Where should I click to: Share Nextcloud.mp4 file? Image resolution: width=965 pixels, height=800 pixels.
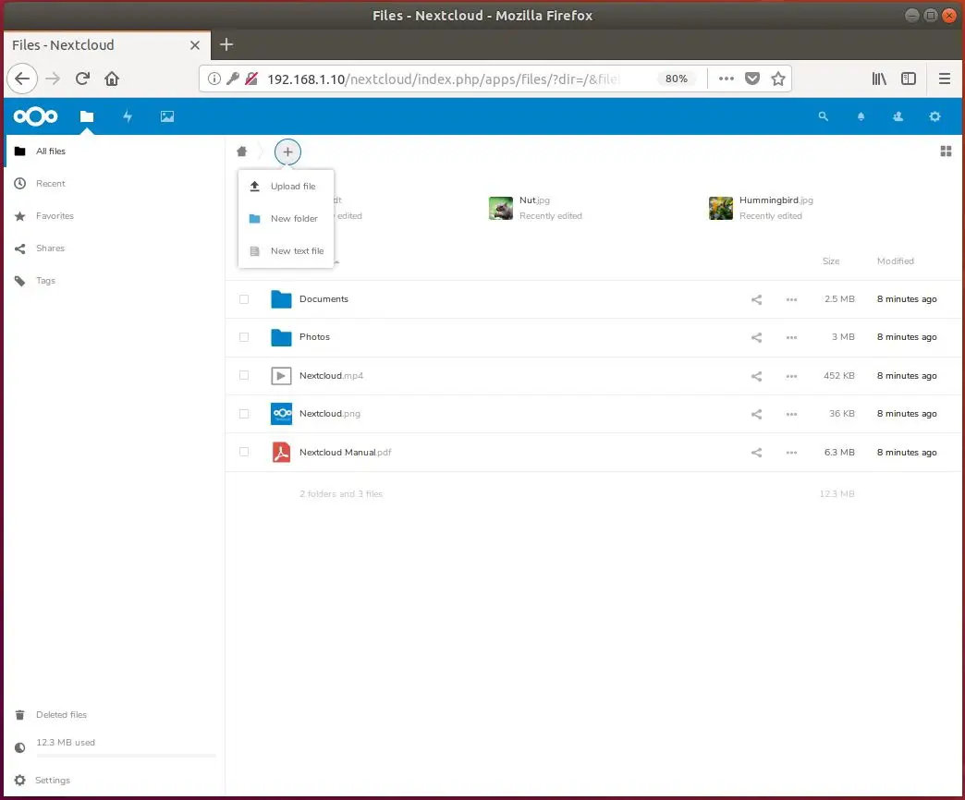click(756, 376)
